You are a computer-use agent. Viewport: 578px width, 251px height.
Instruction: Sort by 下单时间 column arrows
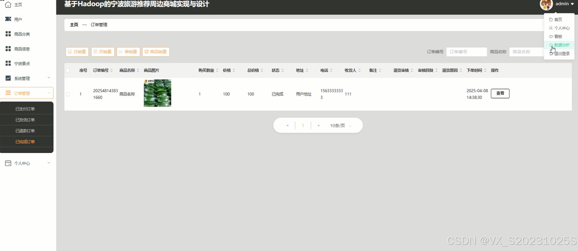tap(485, 70)
